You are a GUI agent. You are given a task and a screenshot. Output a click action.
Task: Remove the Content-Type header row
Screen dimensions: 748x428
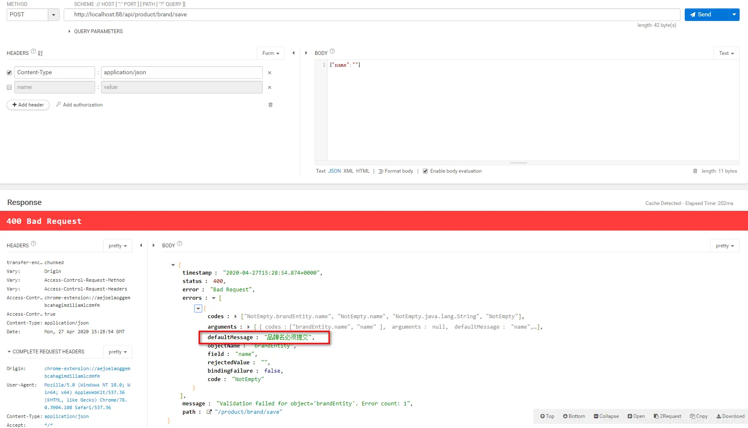pyautogui.click(x=269, y=73)
